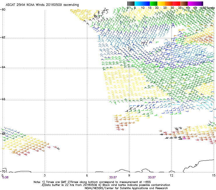Click the note line starting 'Note: 1) Times are GMT'
The height and width of the screenshot is (190, 216).
point(92,182)
